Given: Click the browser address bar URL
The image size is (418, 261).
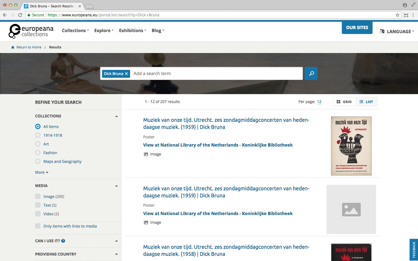Looking at the screenshot, I should pyautogui.click(x=103, y=15).
